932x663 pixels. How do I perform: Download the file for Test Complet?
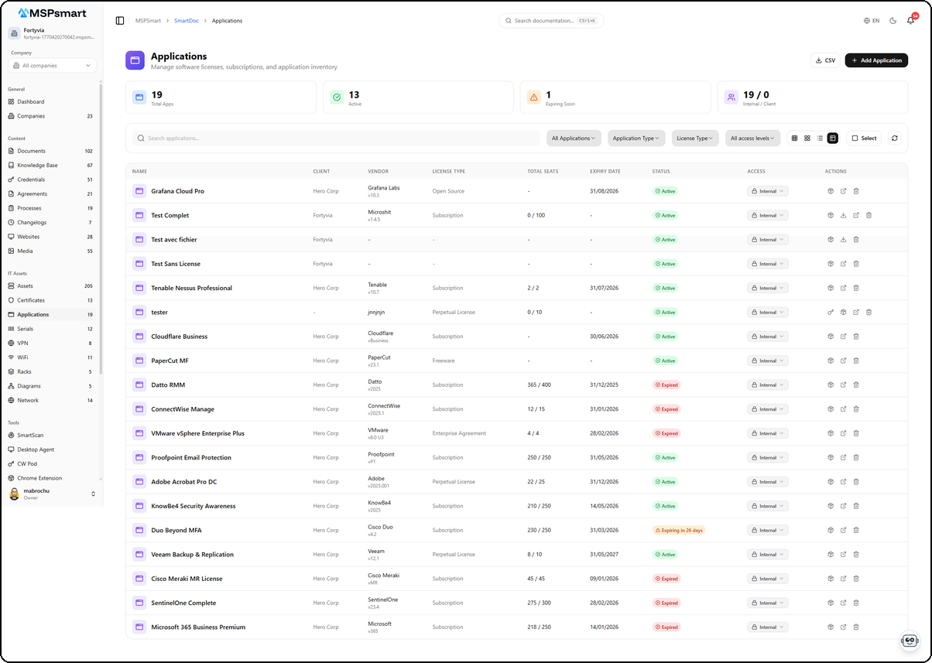point(844,215)
